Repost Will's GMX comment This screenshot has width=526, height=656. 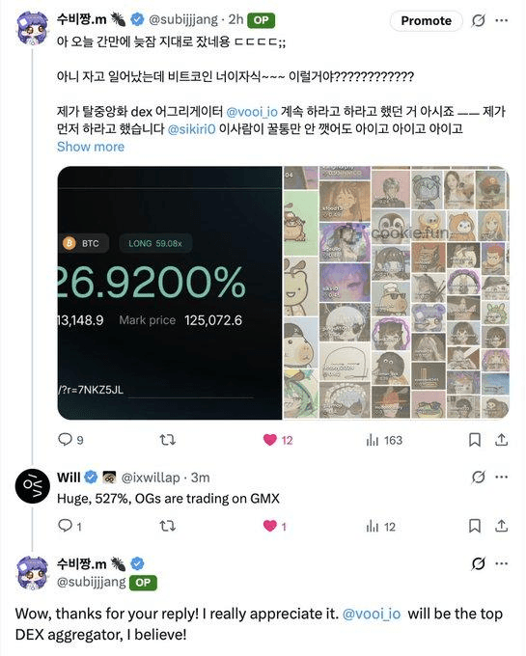[167, 526]
